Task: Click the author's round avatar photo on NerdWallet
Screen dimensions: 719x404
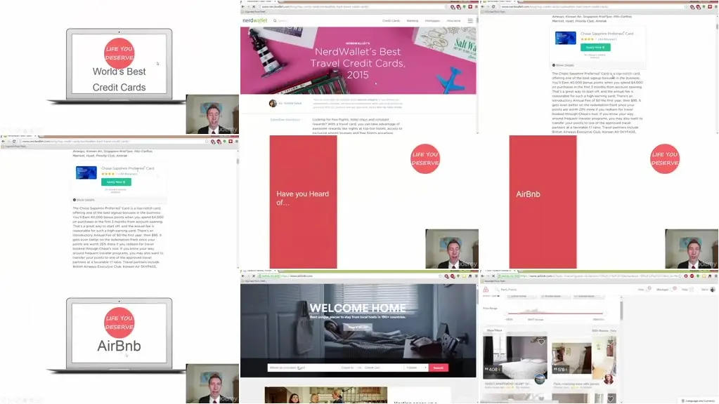Action: point(273,103)
